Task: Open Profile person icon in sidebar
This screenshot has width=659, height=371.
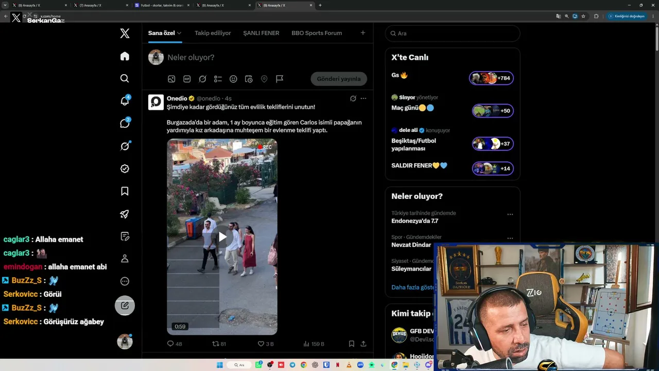Action: click(x=125, y=259)
